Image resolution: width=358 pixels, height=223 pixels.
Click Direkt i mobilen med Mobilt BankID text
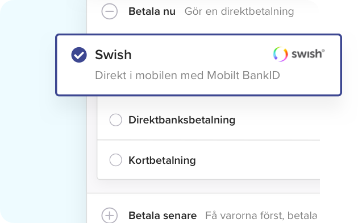click(188, 76)
